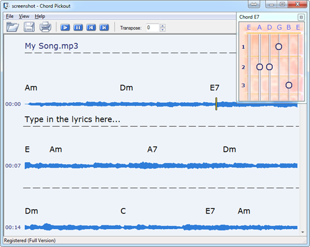Pause the song playback
The image size is (310, 247).
(x=78, y=27)
